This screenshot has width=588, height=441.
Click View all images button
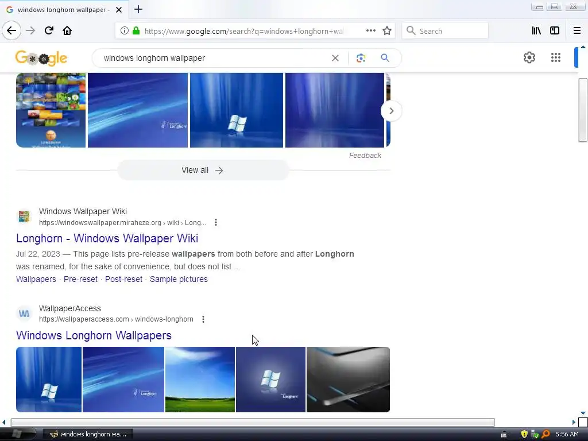[x=203, y=170]
